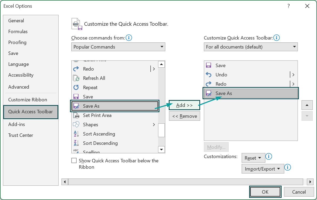Click the info icon next to Reset

tap(269, 156)
